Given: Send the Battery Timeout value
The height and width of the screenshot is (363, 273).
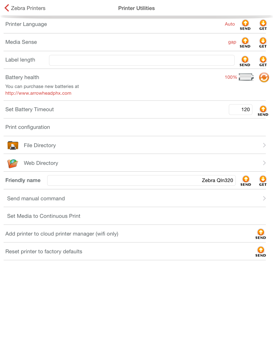Looking at the screenshot, I should point(263,111).
